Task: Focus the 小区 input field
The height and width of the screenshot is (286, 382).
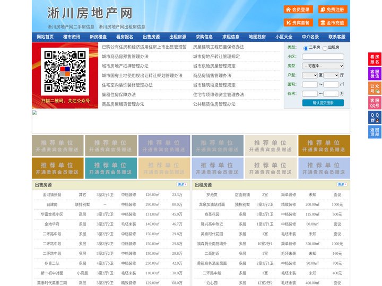Action: 323,57
